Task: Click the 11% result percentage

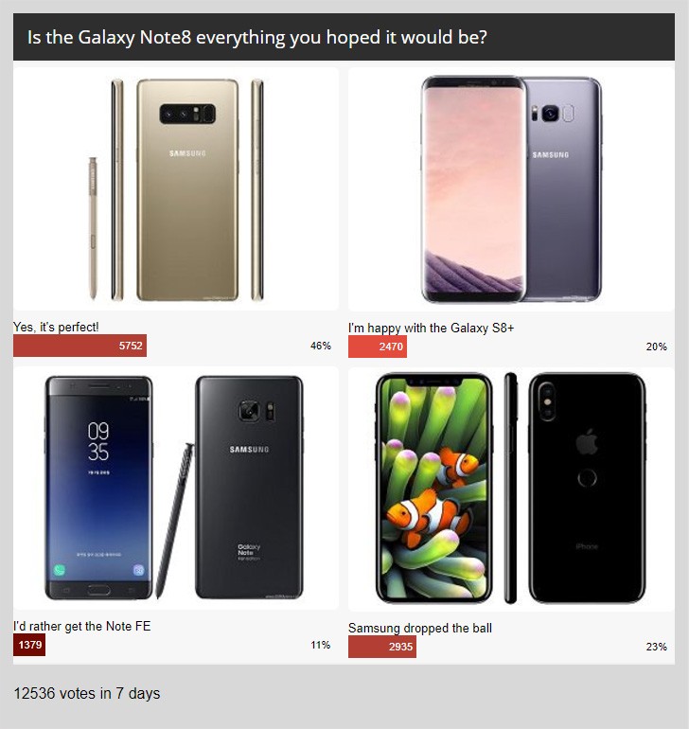Action: tap(321, 645)
